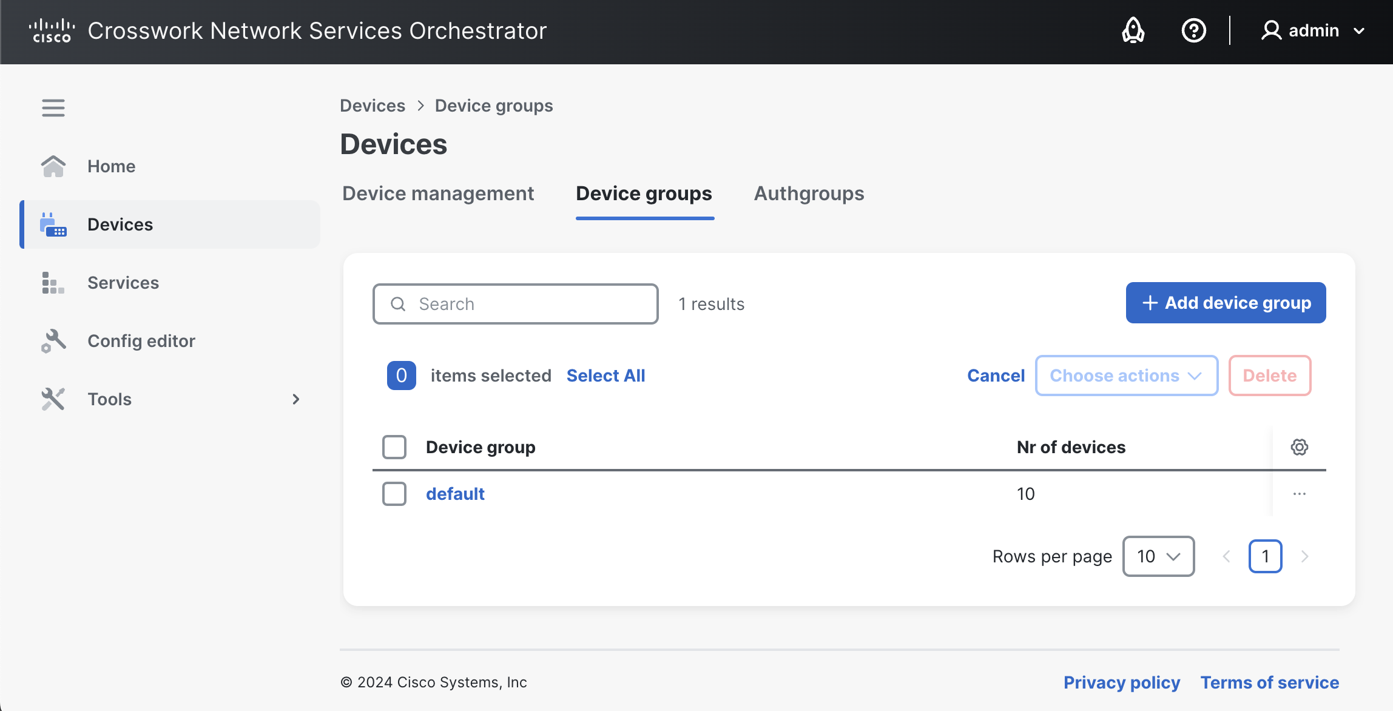Click the Cisco logo in header
The image size is (1393, 711).
(x=52, y=31)
